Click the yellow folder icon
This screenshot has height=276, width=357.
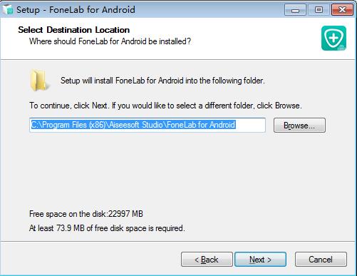tap(39, 81)
